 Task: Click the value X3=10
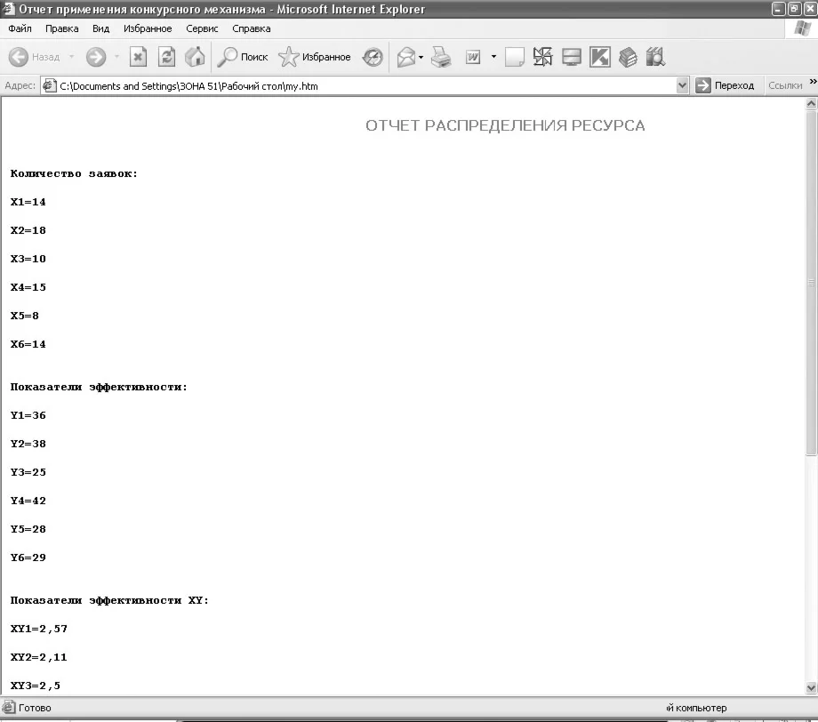click(x=28, y=259)
